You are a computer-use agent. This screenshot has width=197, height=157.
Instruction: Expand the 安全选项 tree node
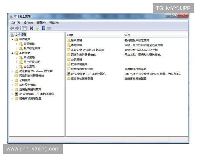point(17,67)
